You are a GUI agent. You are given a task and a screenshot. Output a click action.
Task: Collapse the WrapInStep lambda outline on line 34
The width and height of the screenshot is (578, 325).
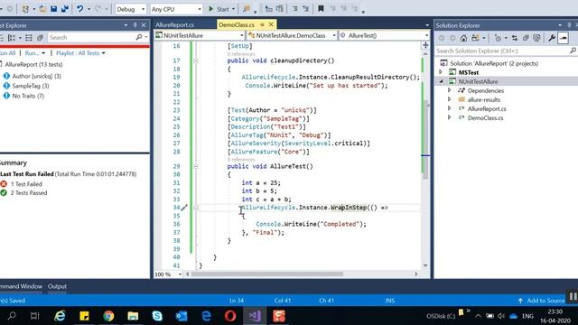coord(196,208)
